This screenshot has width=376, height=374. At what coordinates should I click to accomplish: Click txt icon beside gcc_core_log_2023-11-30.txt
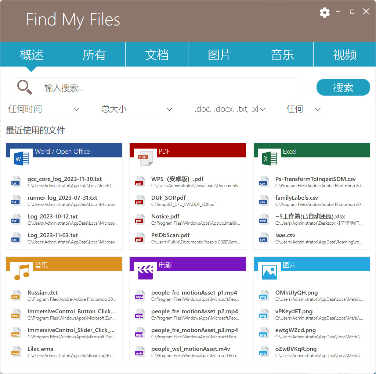click(x=16, y=182)
